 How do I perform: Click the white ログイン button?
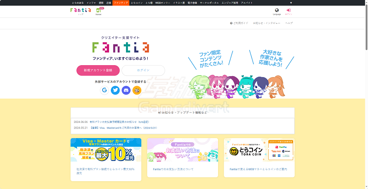(x=143, y=70)
